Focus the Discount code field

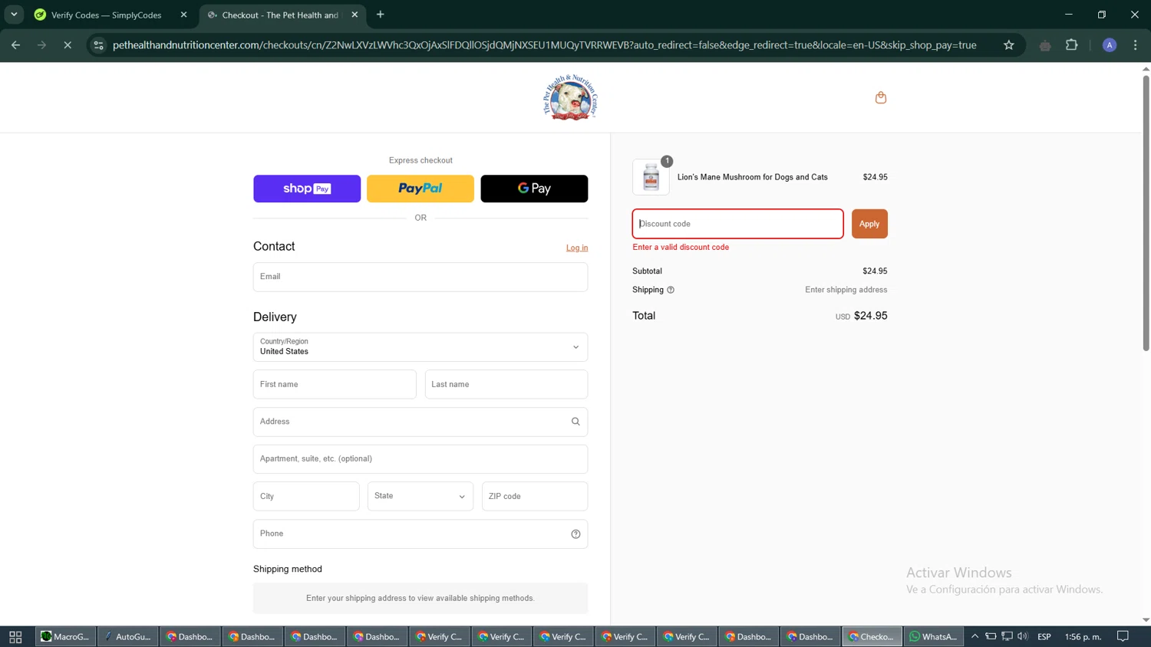click(x=737, y=224)
